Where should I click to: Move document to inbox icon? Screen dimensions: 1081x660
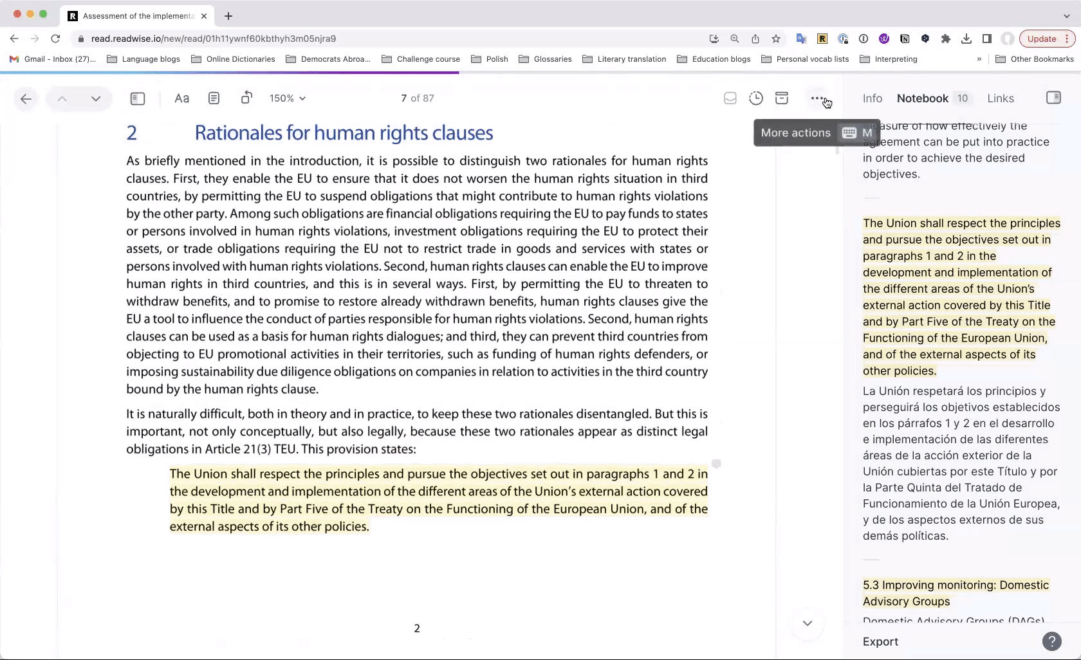[x=730, y=98]
